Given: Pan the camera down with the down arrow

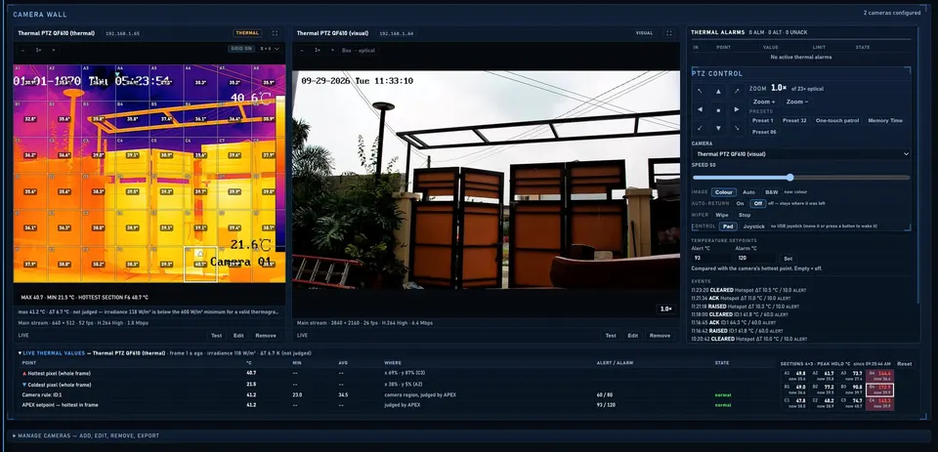Looking at the screenshot, I should pyautogui.click(x=718, y=128).
